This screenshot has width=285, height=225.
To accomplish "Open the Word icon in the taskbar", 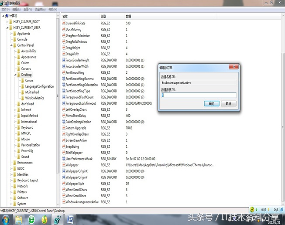I will [71, 218].
